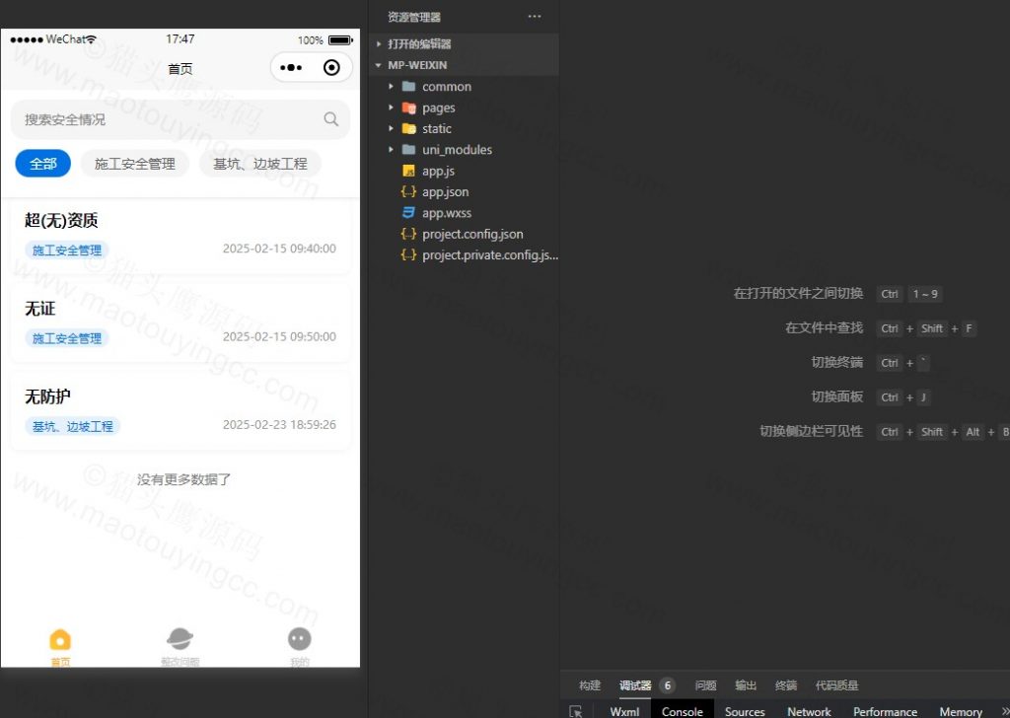Click the project.config.json braces icon

[x=408, y=234]
